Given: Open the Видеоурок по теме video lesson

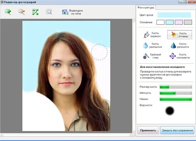Looking at the screenshot, I should tap(72, 12).
